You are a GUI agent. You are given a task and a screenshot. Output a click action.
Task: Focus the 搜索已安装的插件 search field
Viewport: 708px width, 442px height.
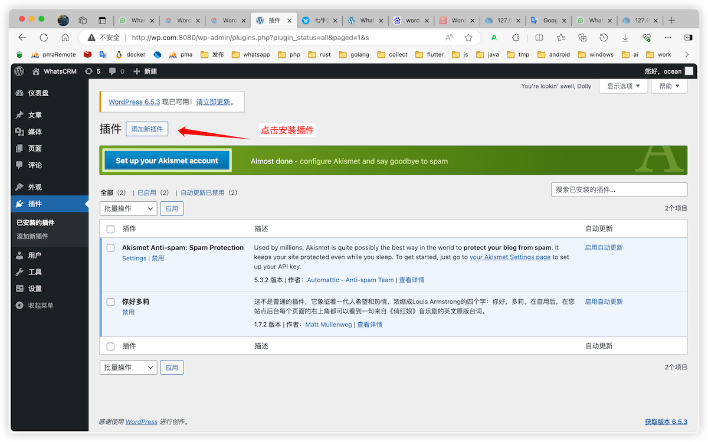pos(619,189)
